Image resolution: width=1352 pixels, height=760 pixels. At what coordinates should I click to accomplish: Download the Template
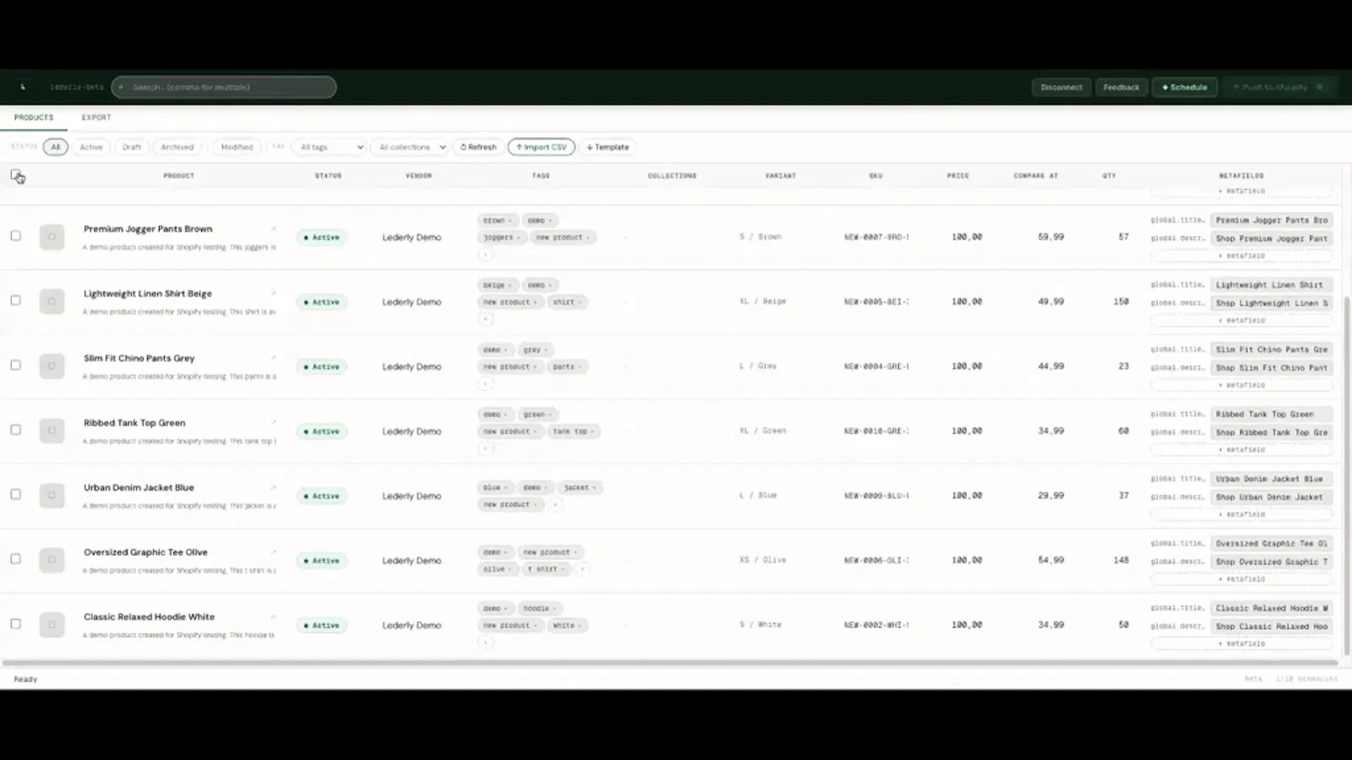pyautogui.click(x=608, y=147)
